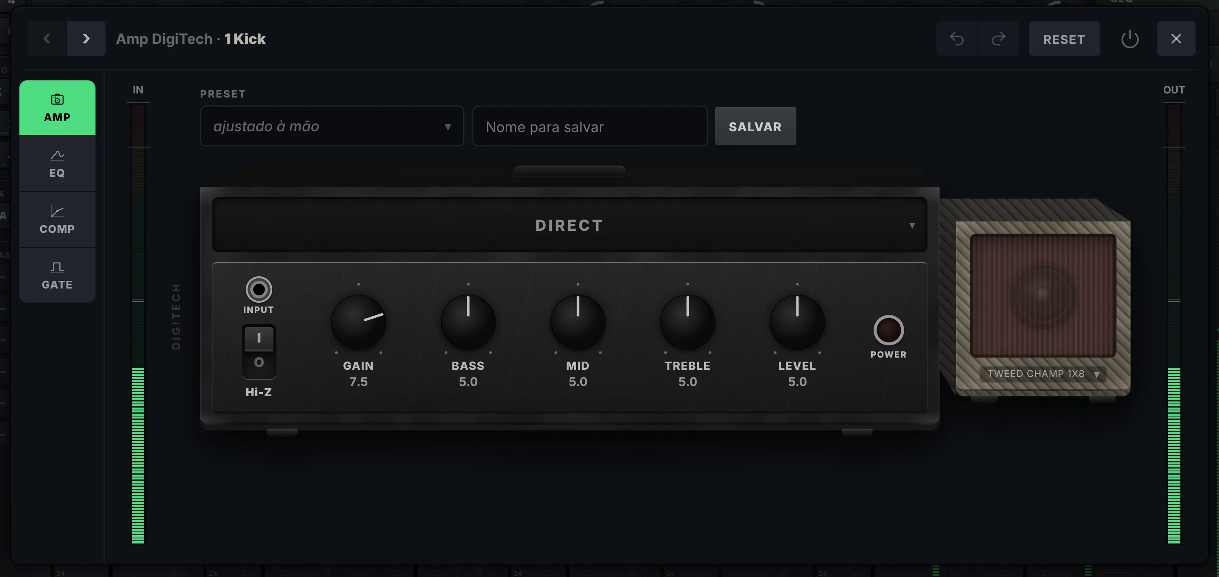Go to the next channel with right chevron
The height and width of the screenshot is (577, 1219).
pyautogui.click(x=86, y=39)
